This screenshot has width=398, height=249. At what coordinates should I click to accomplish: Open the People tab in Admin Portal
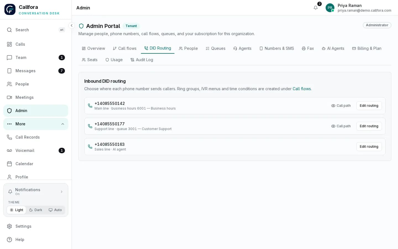(188, 48)
